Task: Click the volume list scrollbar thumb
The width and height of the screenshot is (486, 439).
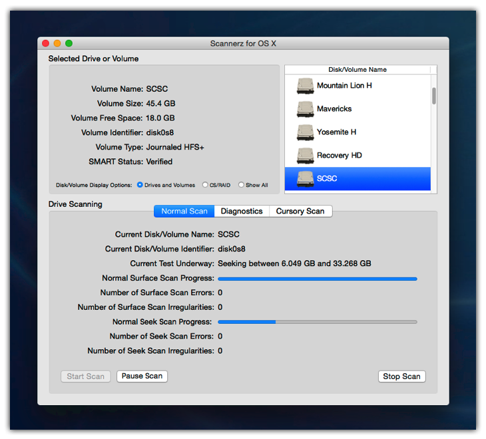Action: point(434,96)
